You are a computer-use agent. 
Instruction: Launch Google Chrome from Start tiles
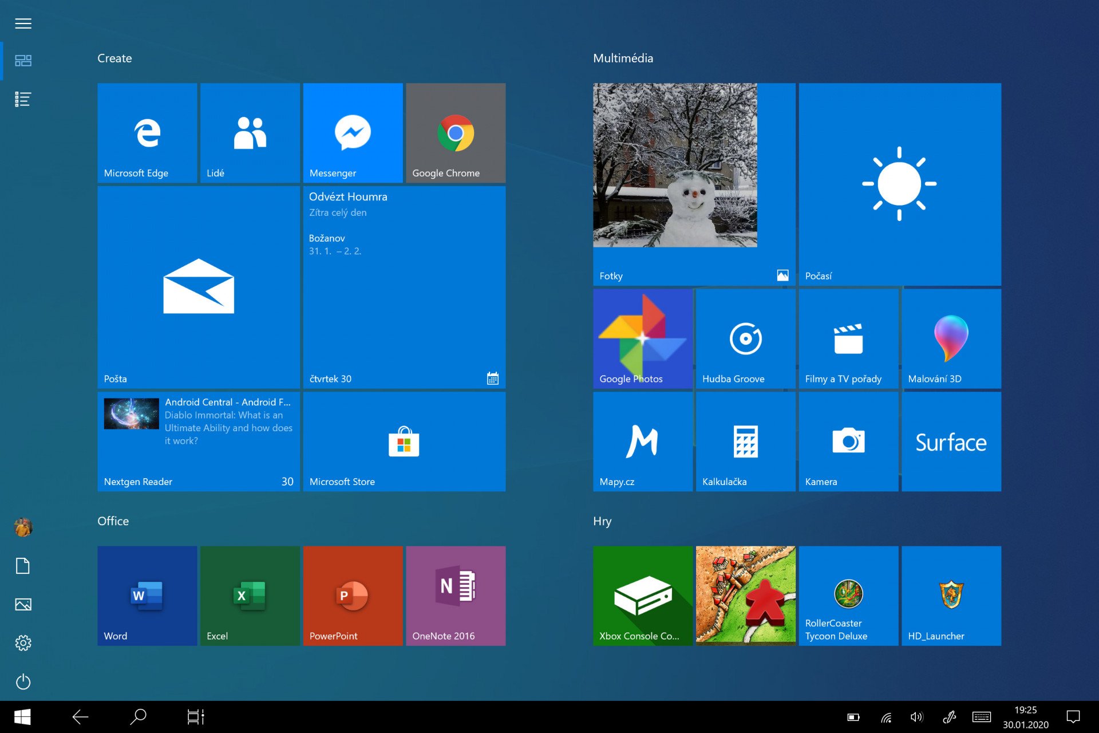pos(456,133)
